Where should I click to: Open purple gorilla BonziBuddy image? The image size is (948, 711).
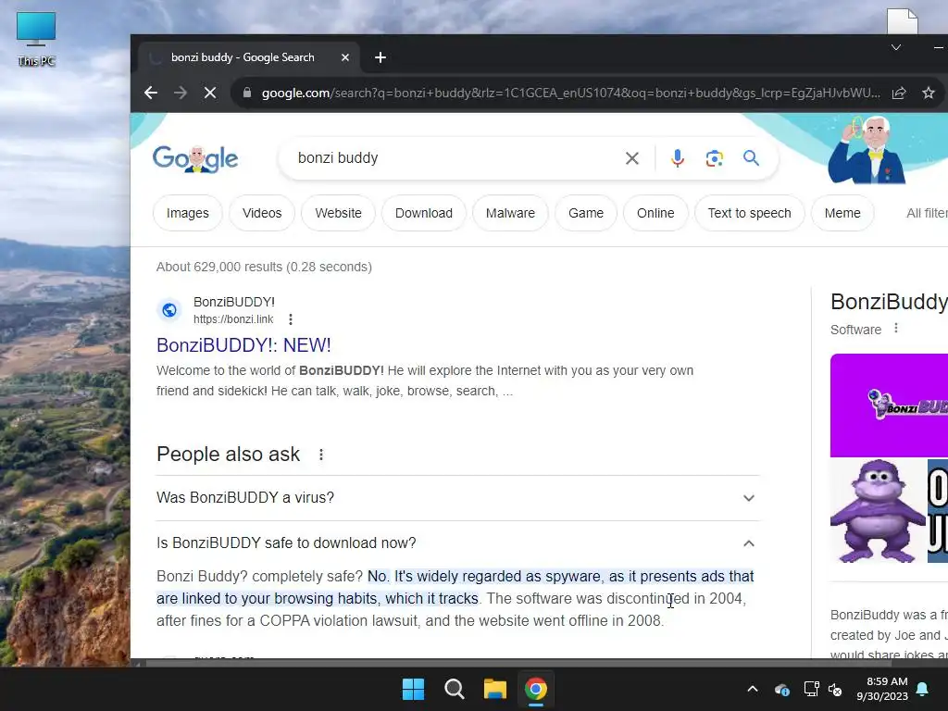pos(878,511)
